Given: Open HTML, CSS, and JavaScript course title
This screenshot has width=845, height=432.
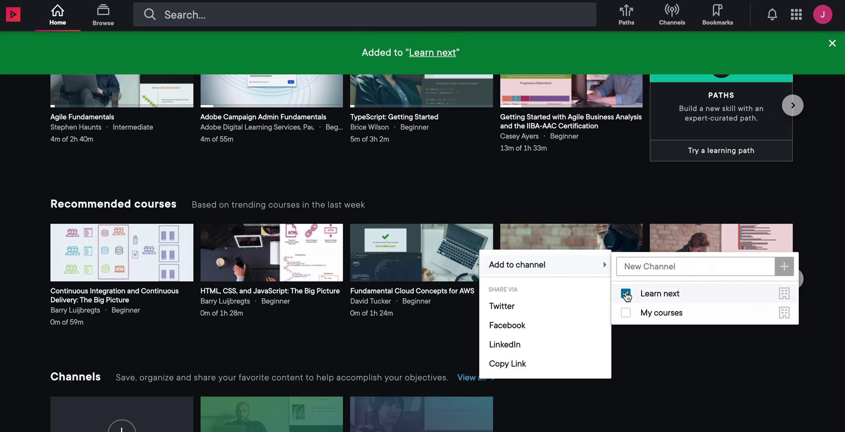Looking at the screenshot, I should 270,291.
